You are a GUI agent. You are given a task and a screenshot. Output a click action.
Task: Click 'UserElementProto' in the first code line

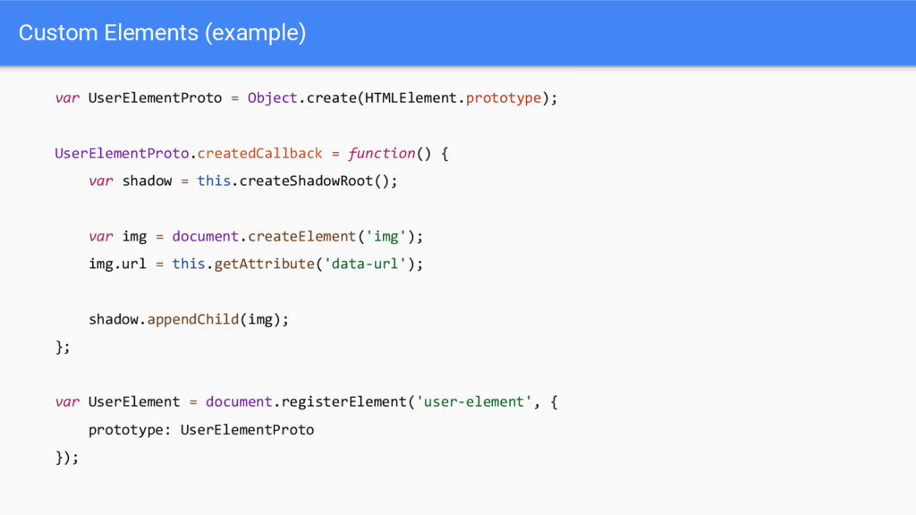click(155, 98)
